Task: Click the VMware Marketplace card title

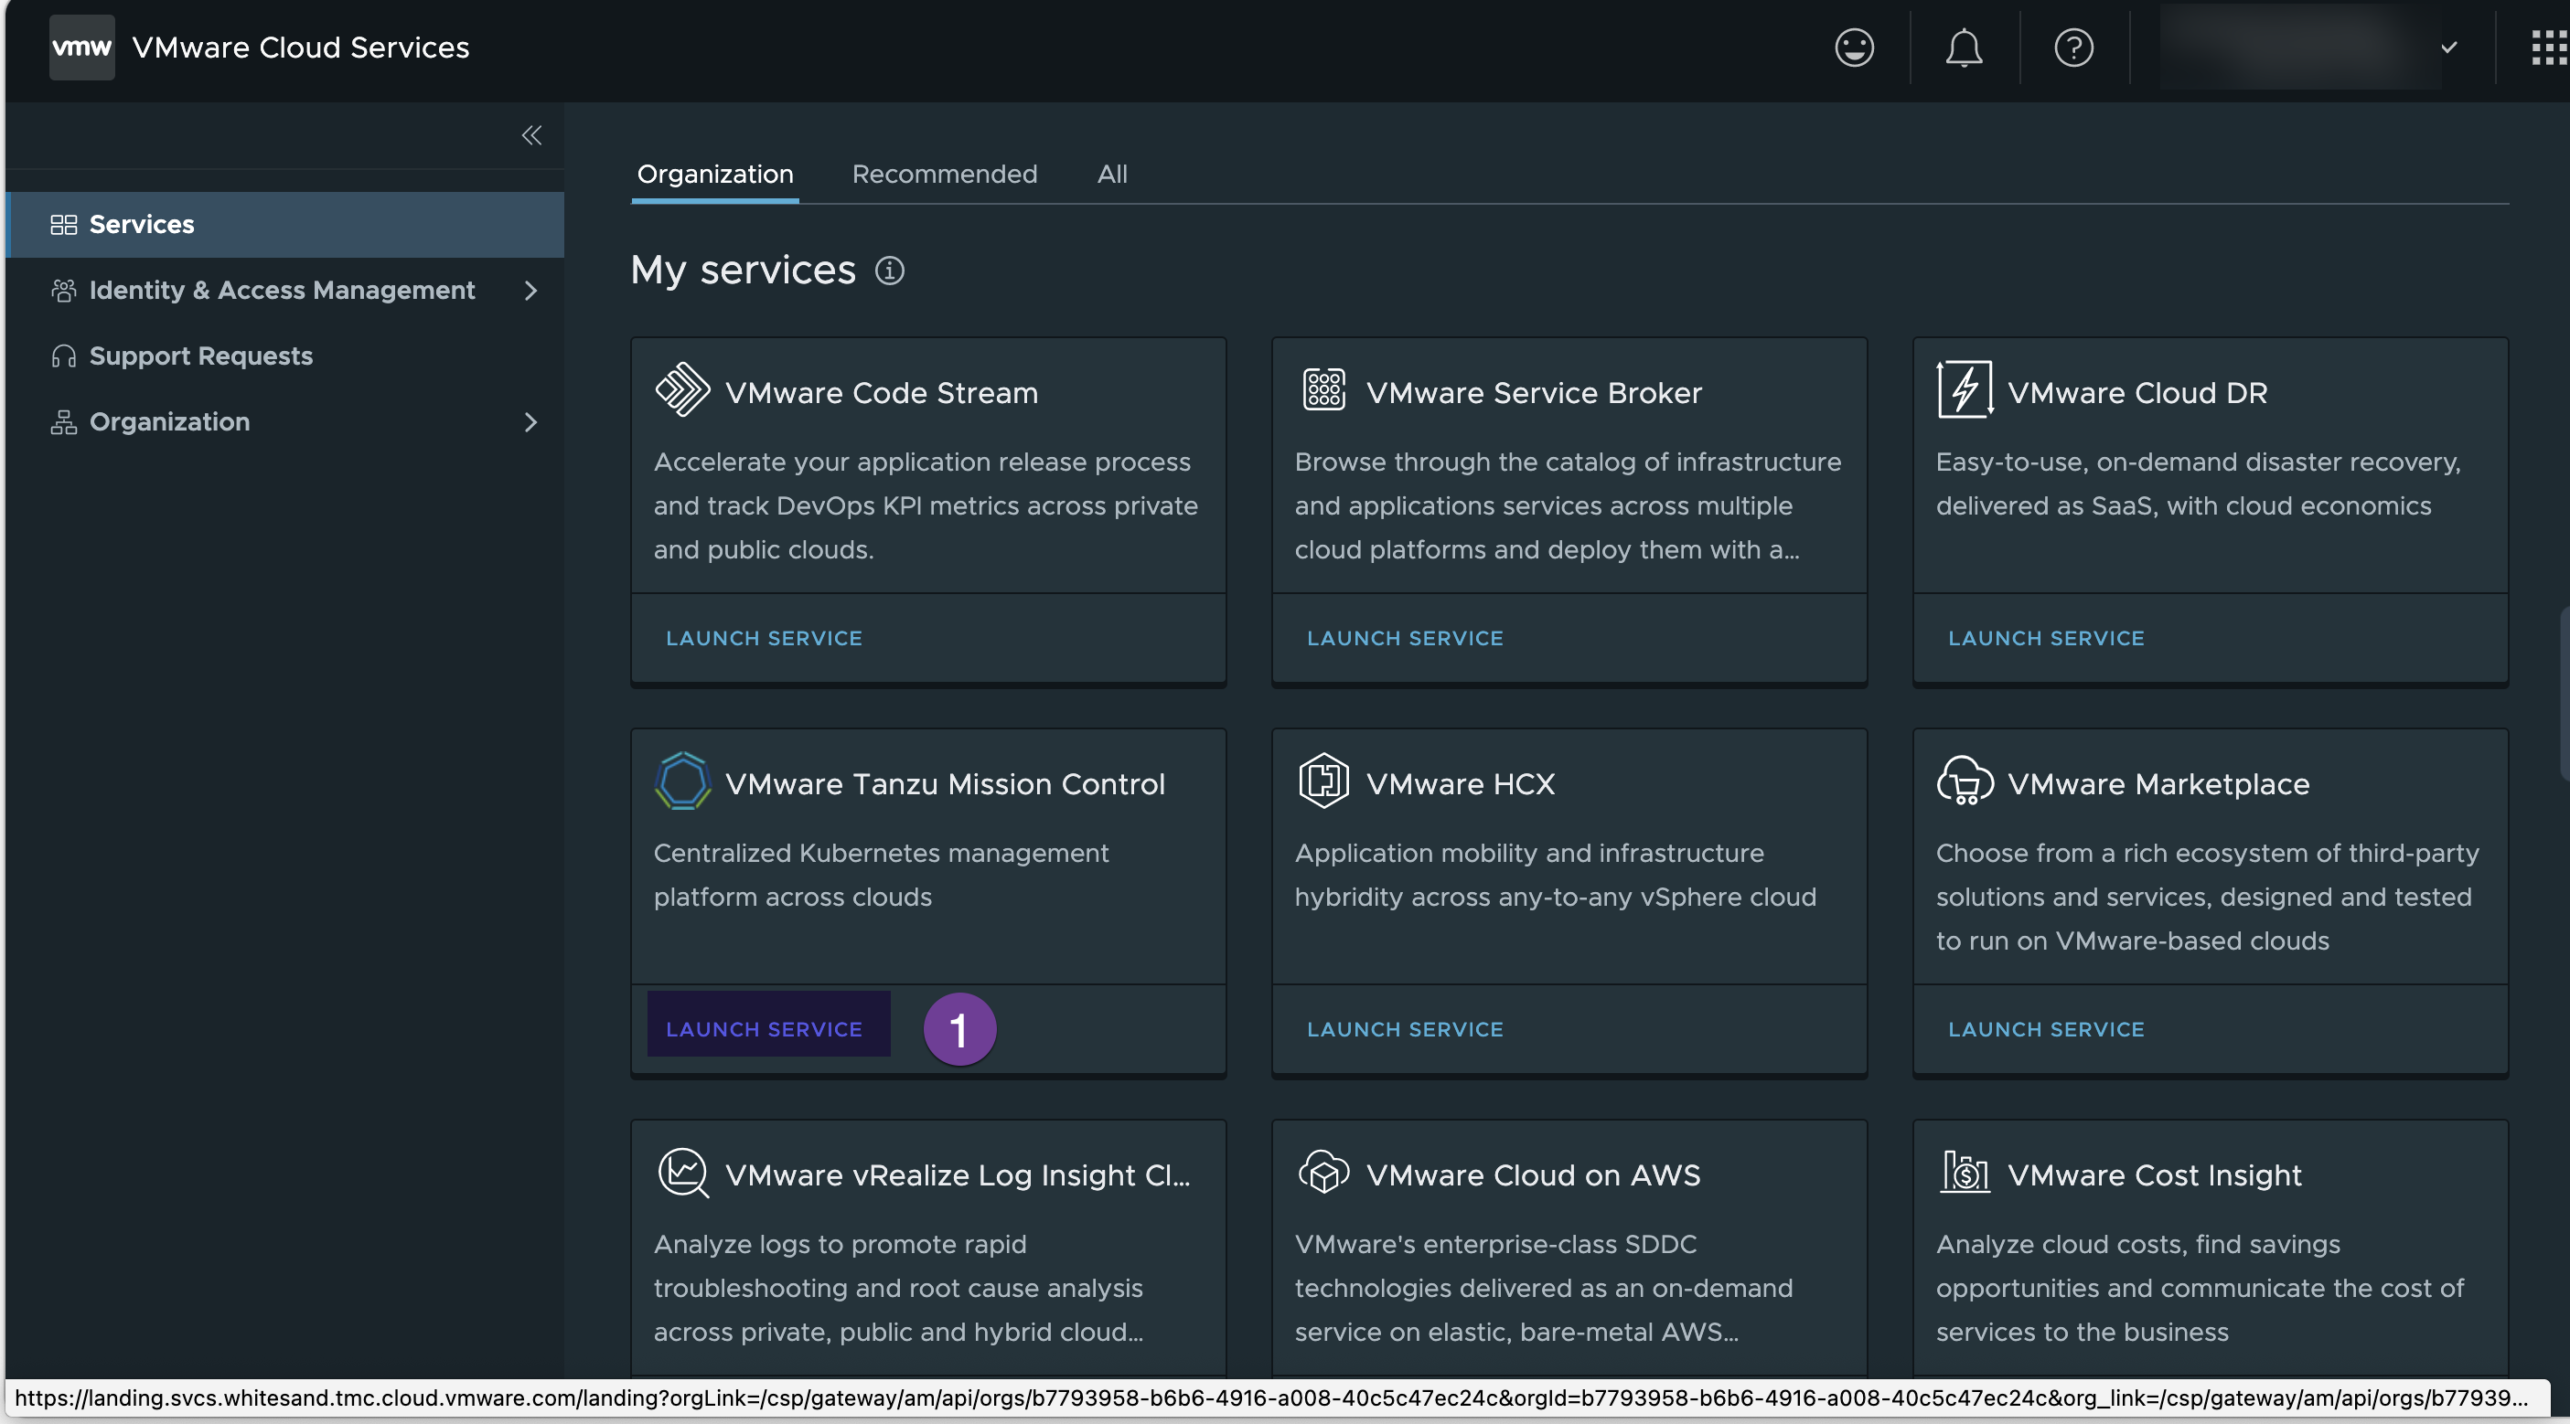Action: click(x=2158, y=784)
